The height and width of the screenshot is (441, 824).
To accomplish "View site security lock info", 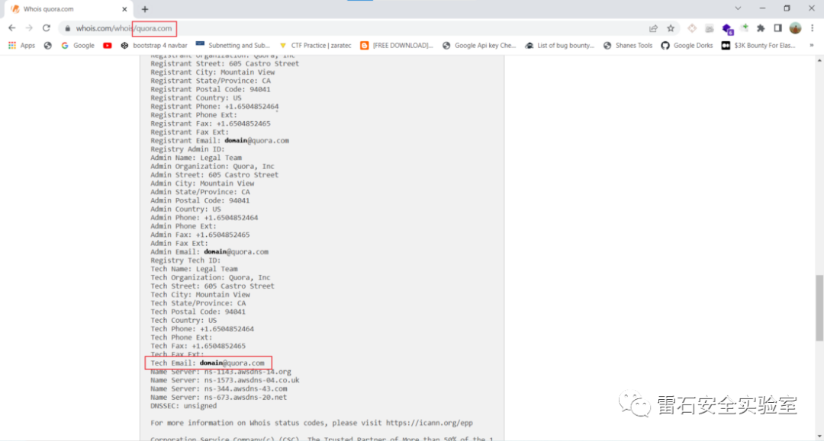I will 67,28.
